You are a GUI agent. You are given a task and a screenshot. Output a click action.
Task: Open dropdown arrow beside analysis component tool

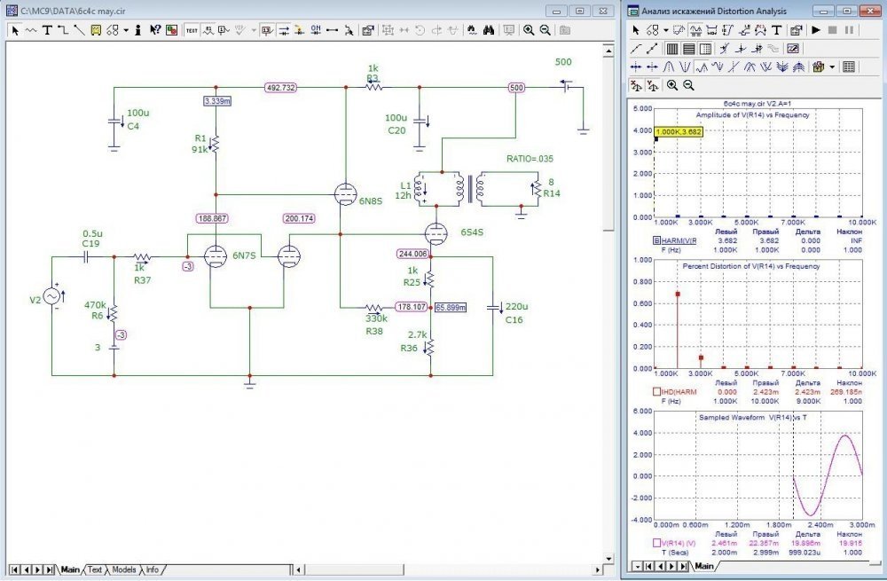pos(665,29)
